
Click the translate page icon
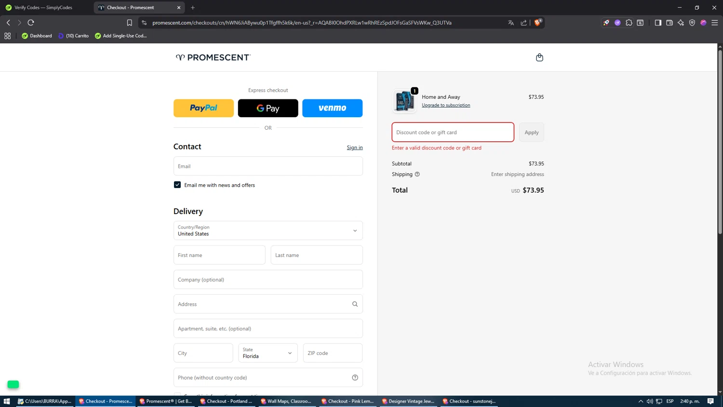coord(511,23)
